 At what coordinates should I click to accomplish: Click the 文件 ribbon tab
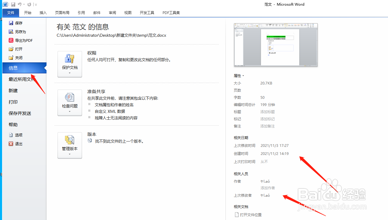point(11,13)
